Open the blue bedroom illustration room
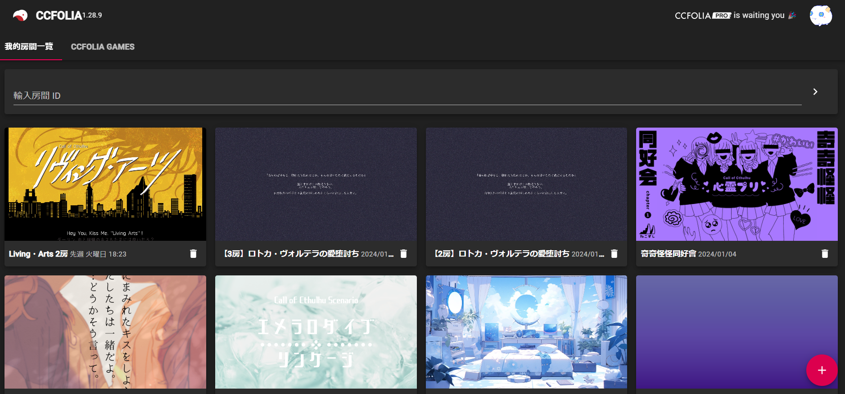The height and width of the screenshot is (394, 845). [526, 332]
